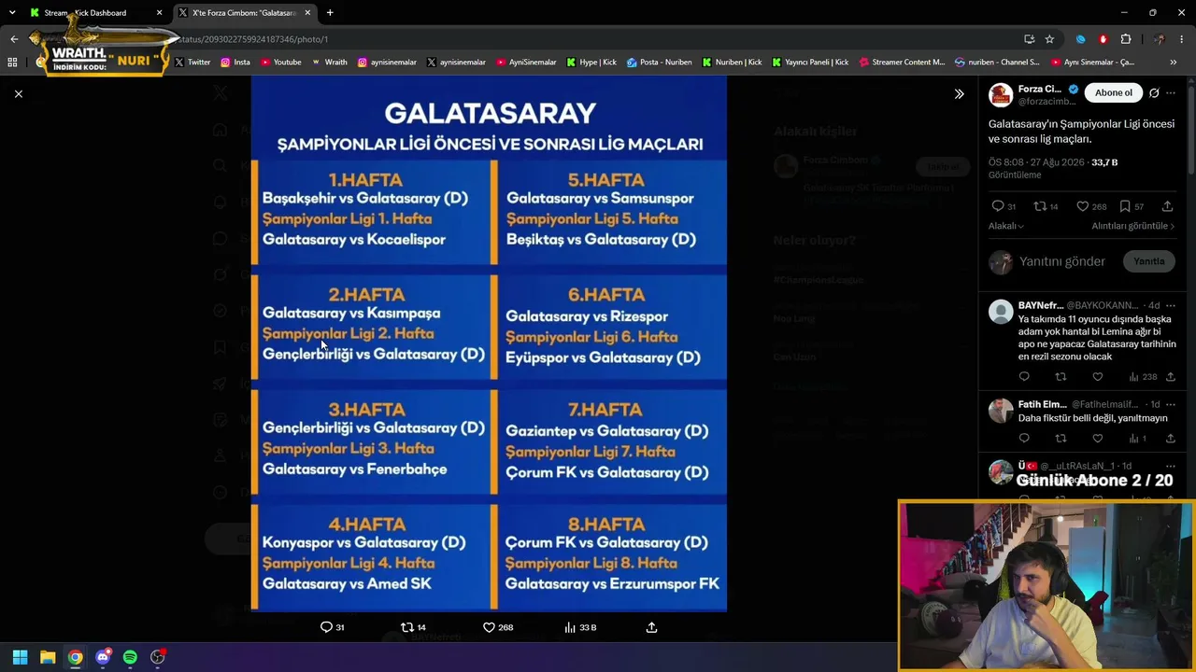Open Alıntıları görüntüle link
Image resolution: width=1196 pixels, height=672 pixels.
(1133, 226)
